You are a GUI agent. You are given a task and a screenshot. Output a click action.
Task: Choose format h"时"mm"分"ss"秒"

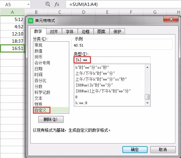[109, 67]
